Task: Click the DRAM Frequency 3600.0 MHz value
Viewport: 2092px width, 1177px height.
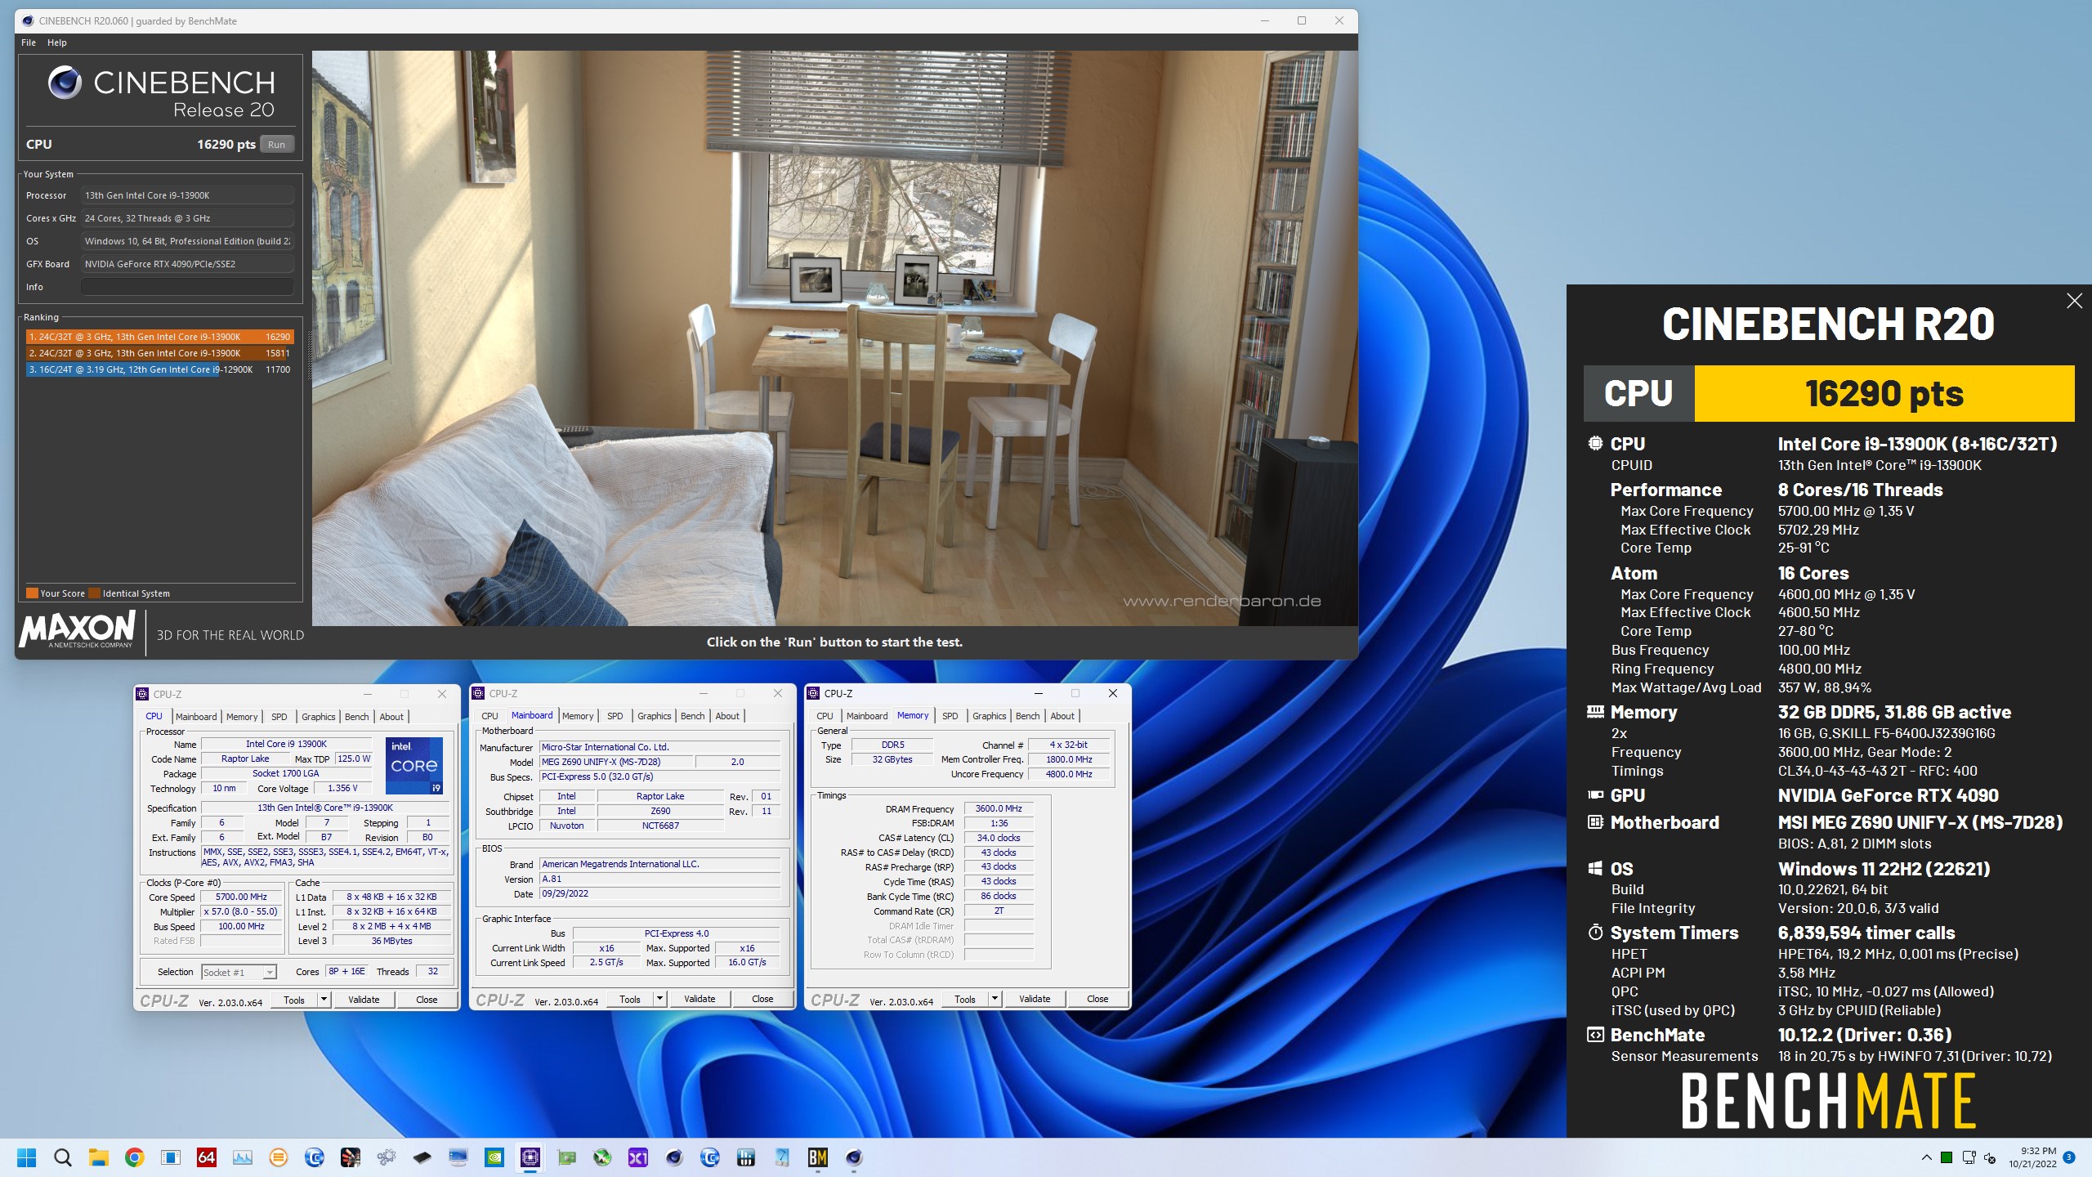Action: [x=999, y=808]
